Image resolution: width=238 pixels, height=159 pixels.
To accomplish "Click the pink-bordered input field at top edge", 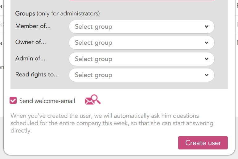I will click(142, 0).
